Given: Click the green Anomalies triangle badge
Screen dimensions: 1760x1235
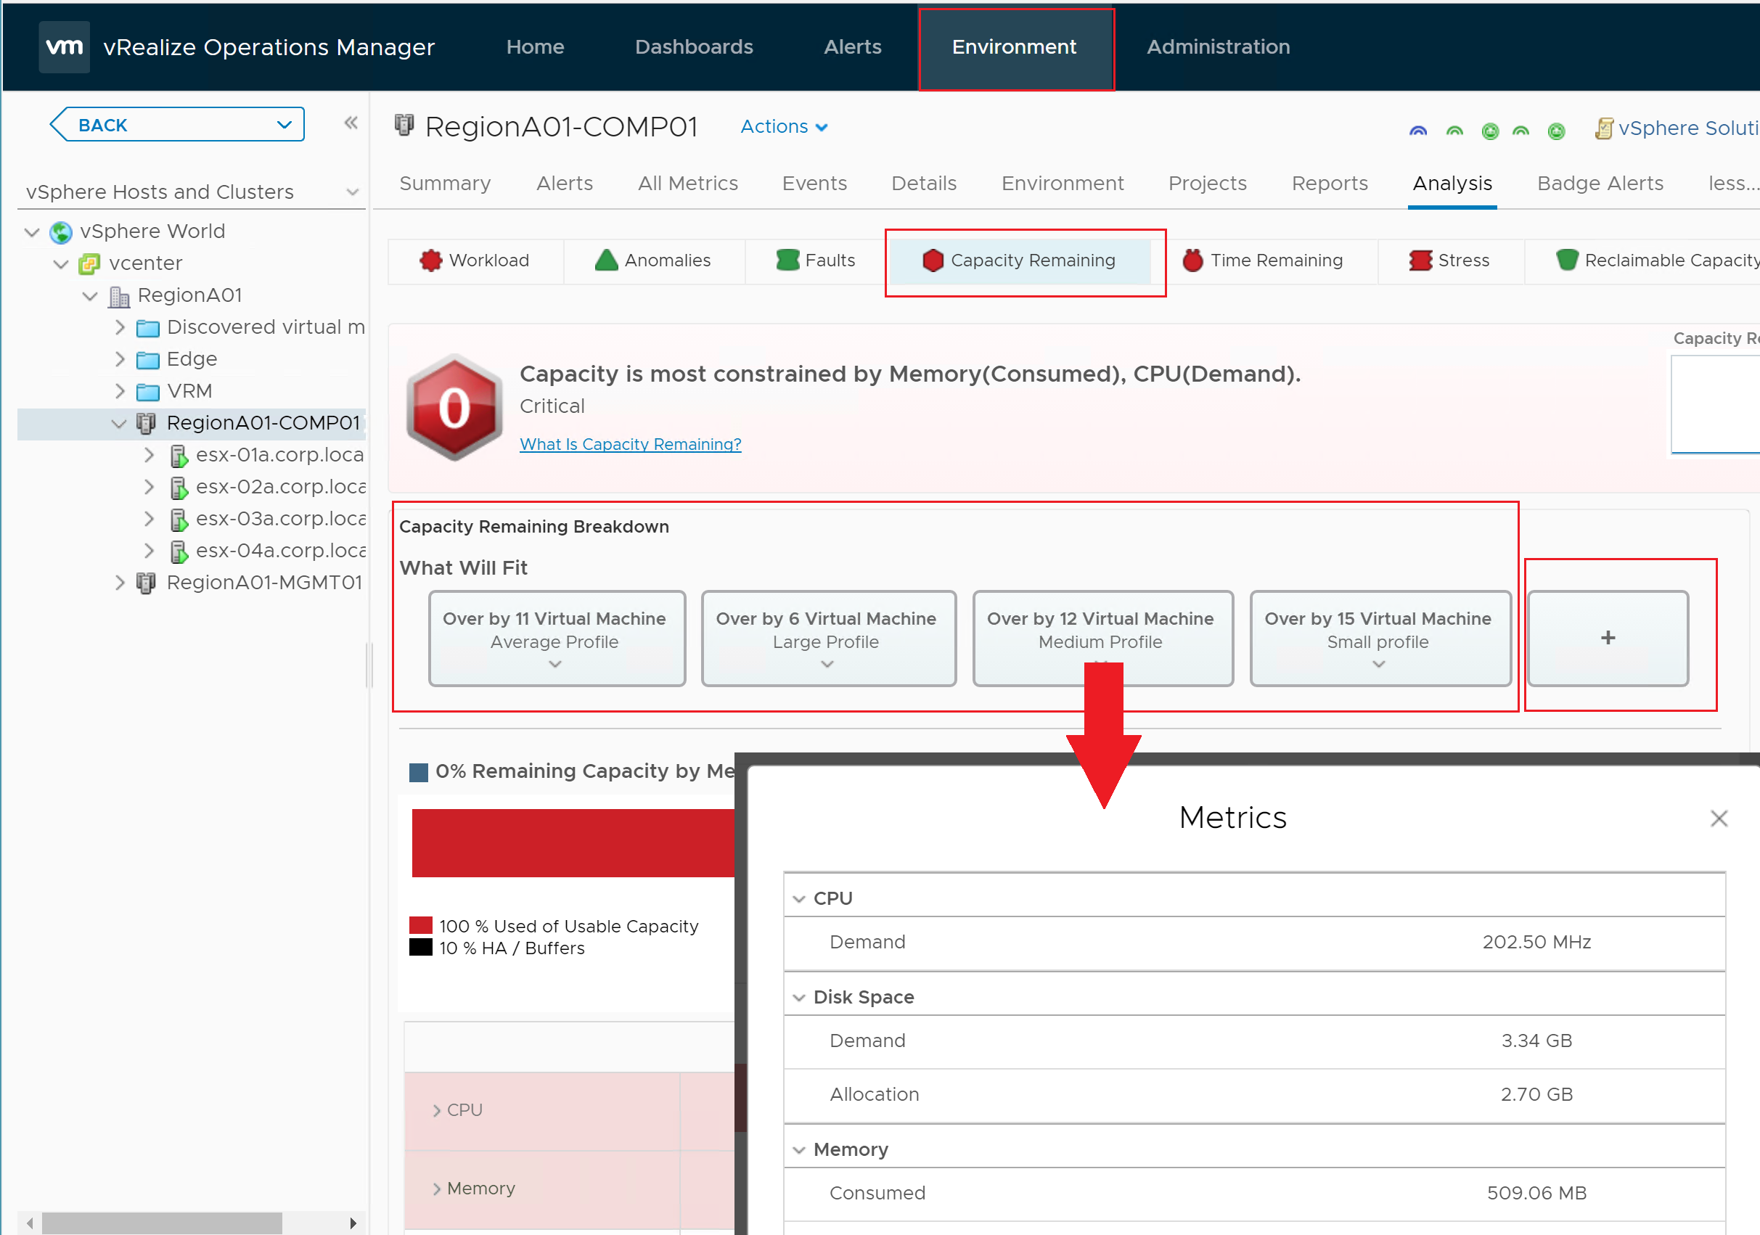Looking at the screenshot, I should 606,260.
